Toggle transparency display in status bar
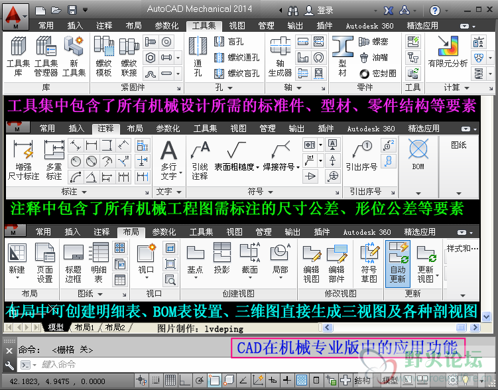 pos(302,380)
